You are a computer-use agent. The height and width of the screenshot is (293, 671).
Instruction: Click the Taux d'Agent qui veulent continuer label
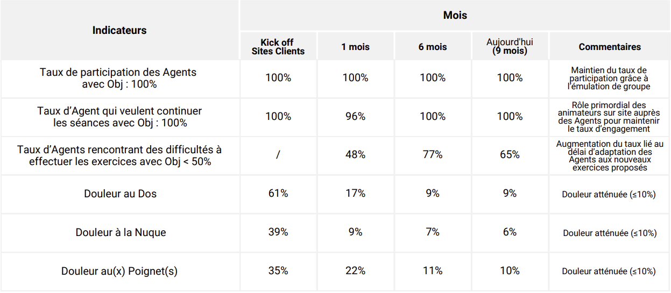[119, 117]
